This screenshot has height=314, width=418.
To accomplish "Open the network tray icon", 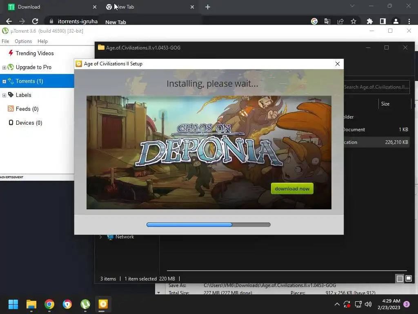I will (358, 304).
